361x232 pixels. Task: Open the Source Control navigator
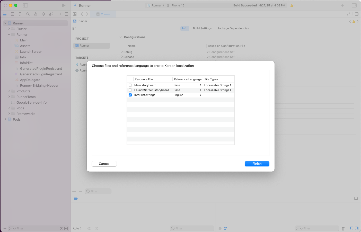pos(12,14)
